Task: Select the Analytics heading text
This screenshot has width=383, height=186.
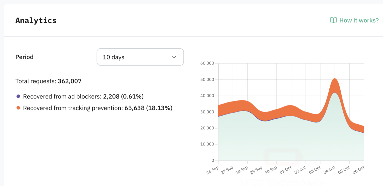Action: pos(36,20)
